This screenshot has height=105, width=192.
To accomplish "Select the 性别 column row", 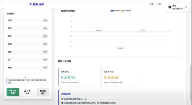I will coord(28,20).
